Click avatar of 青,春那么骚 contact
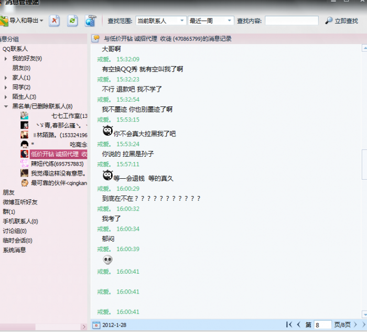The height and width of the screenshot is (335, 367). (x=24, y=125)
